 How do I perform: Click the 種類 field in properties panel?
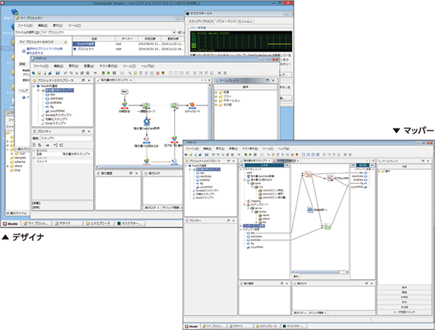click(66, 138)
